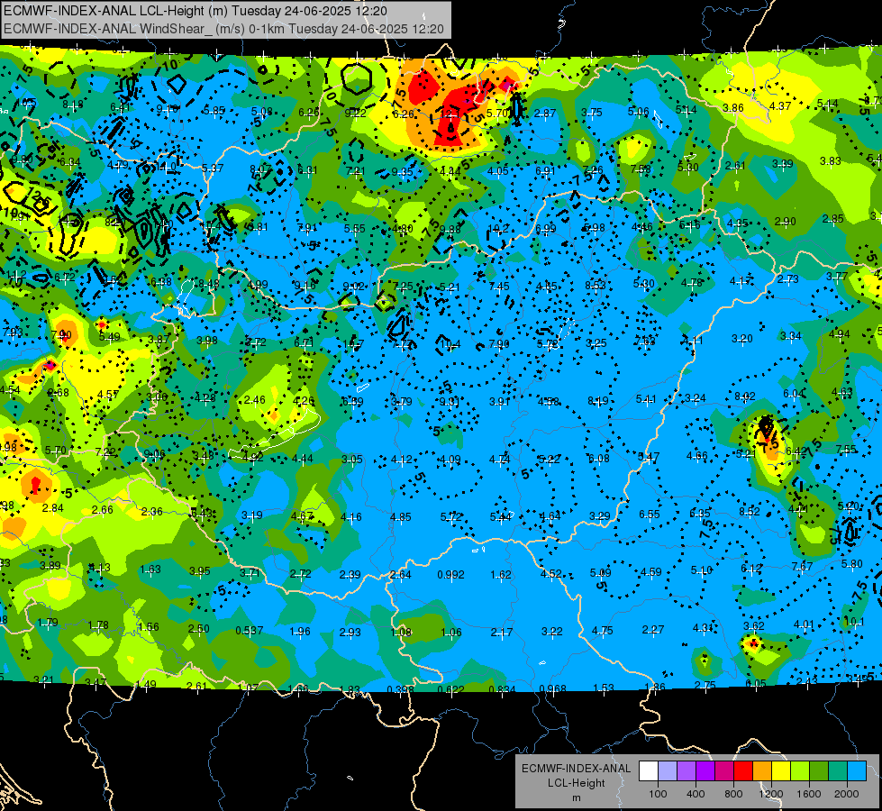Click the map value 0.992
This screenshot has width=882, height=811.
pyautogui.click(x=451, y=575)
